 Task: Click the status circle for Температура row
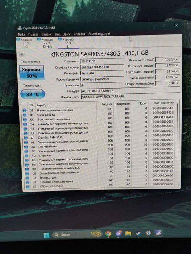coord(27,178)
